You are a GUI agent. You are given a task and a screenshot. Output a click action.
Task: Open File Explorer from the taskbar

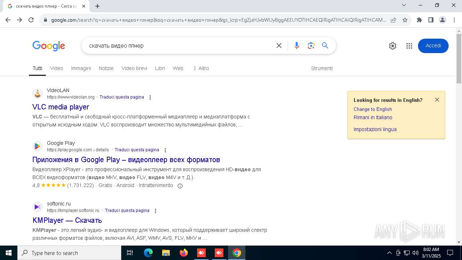pyautogui.click(x=166, y=253)
